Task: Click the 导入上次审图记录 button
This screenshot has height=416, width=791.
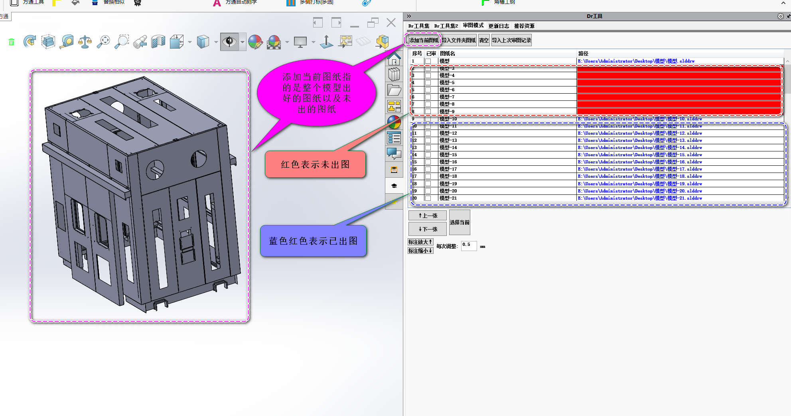Action: click(511, 40)
